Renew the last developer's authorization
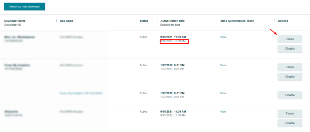 (x=290, y=114)
